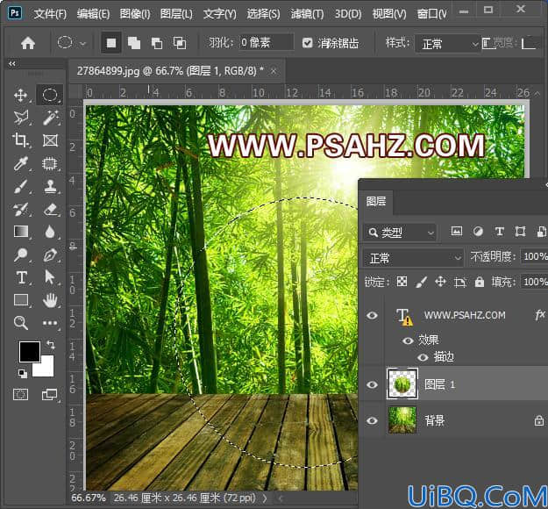The height and width of the screenshot is (509, 548).
Task: Toggle lock all for layer
Action: (x=480, y=282)
